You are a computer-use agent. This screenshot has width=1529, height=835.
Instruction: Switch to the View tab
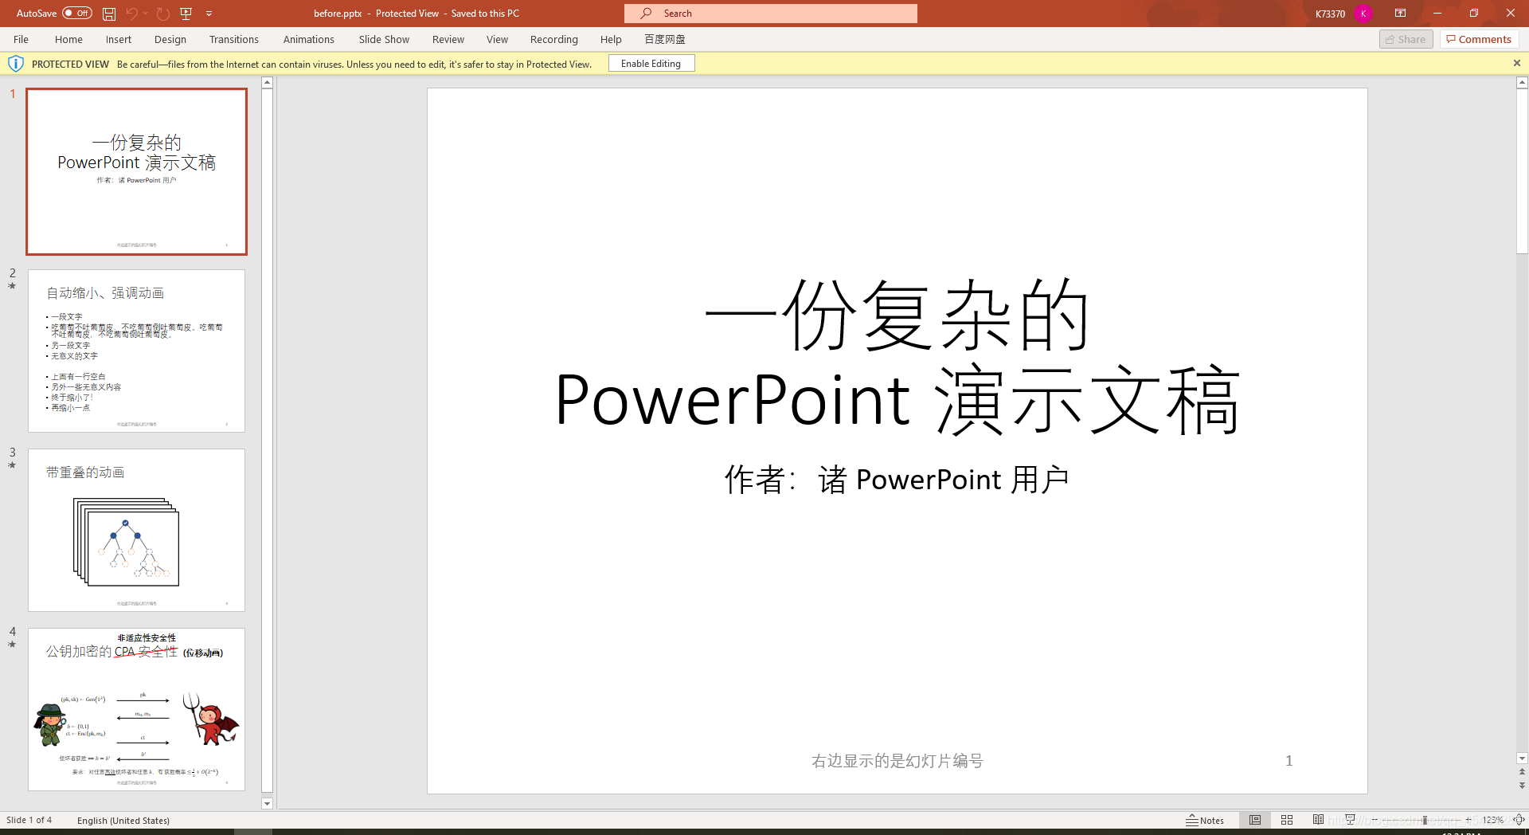point(497,39)
